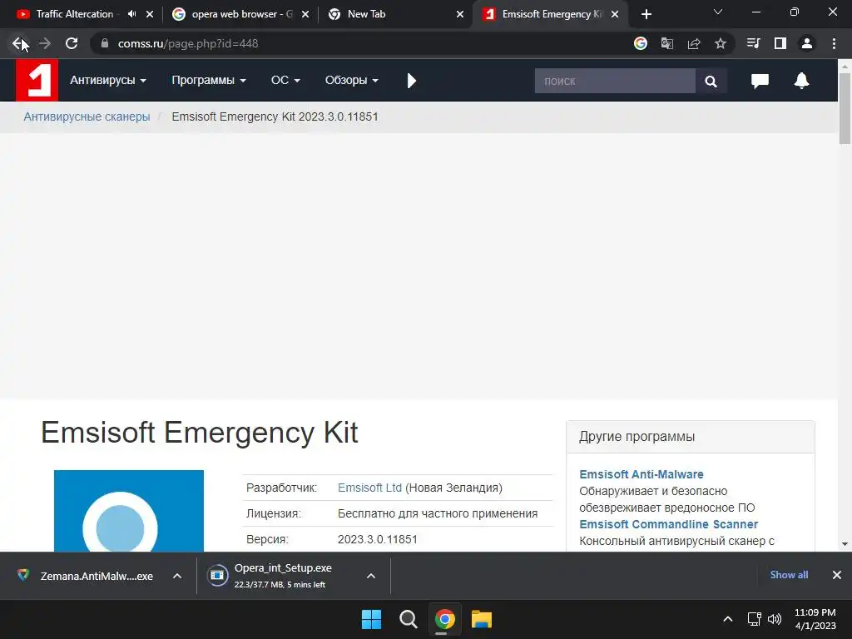
Task: Open the Windows Start menu
Action: tap(372, 619)
